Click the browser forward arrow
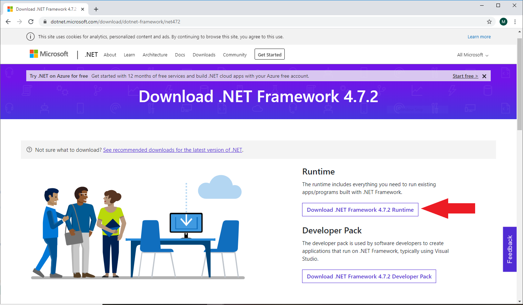 (20, 22)
